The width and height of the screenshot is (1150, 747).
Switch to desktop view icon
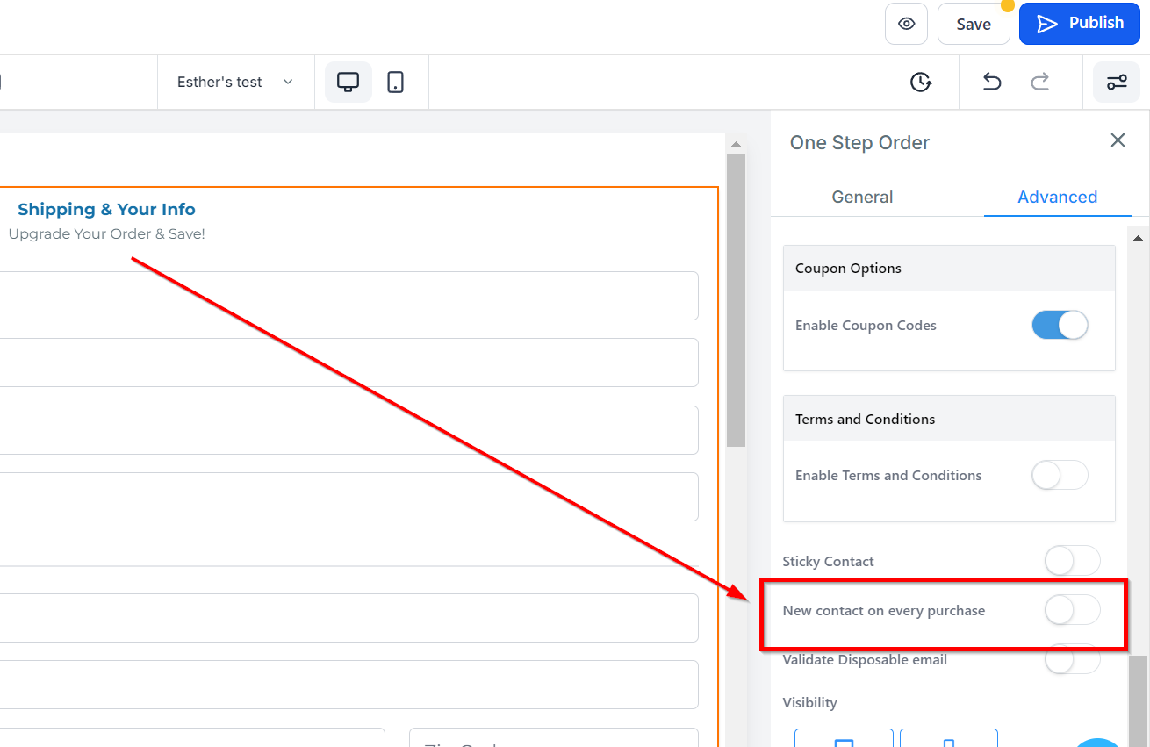[x=349, y=82]
